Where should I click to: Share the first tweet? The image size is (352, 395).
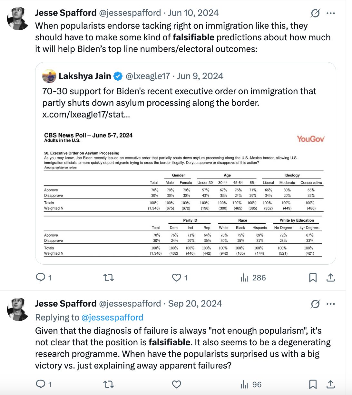coord(331,278)
